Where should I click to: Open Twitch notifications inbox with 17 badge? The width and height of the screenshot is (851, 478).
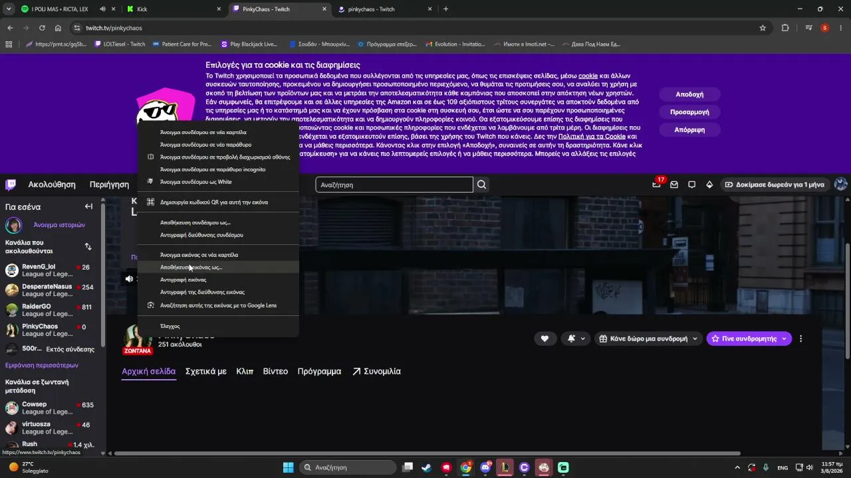[x=657, y=185]
